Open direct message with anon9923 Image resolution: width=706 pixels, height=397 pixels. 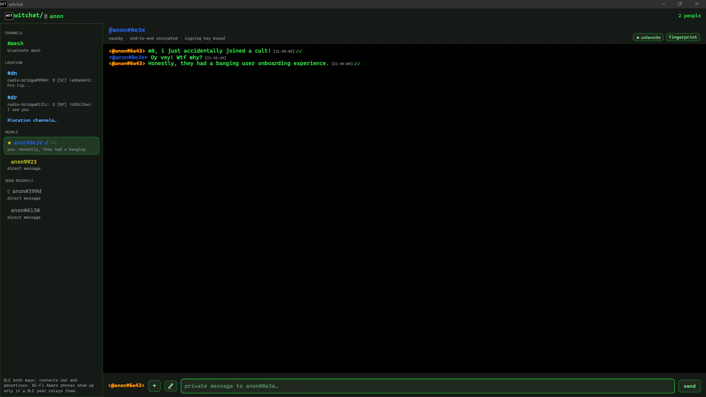(51, 165)
